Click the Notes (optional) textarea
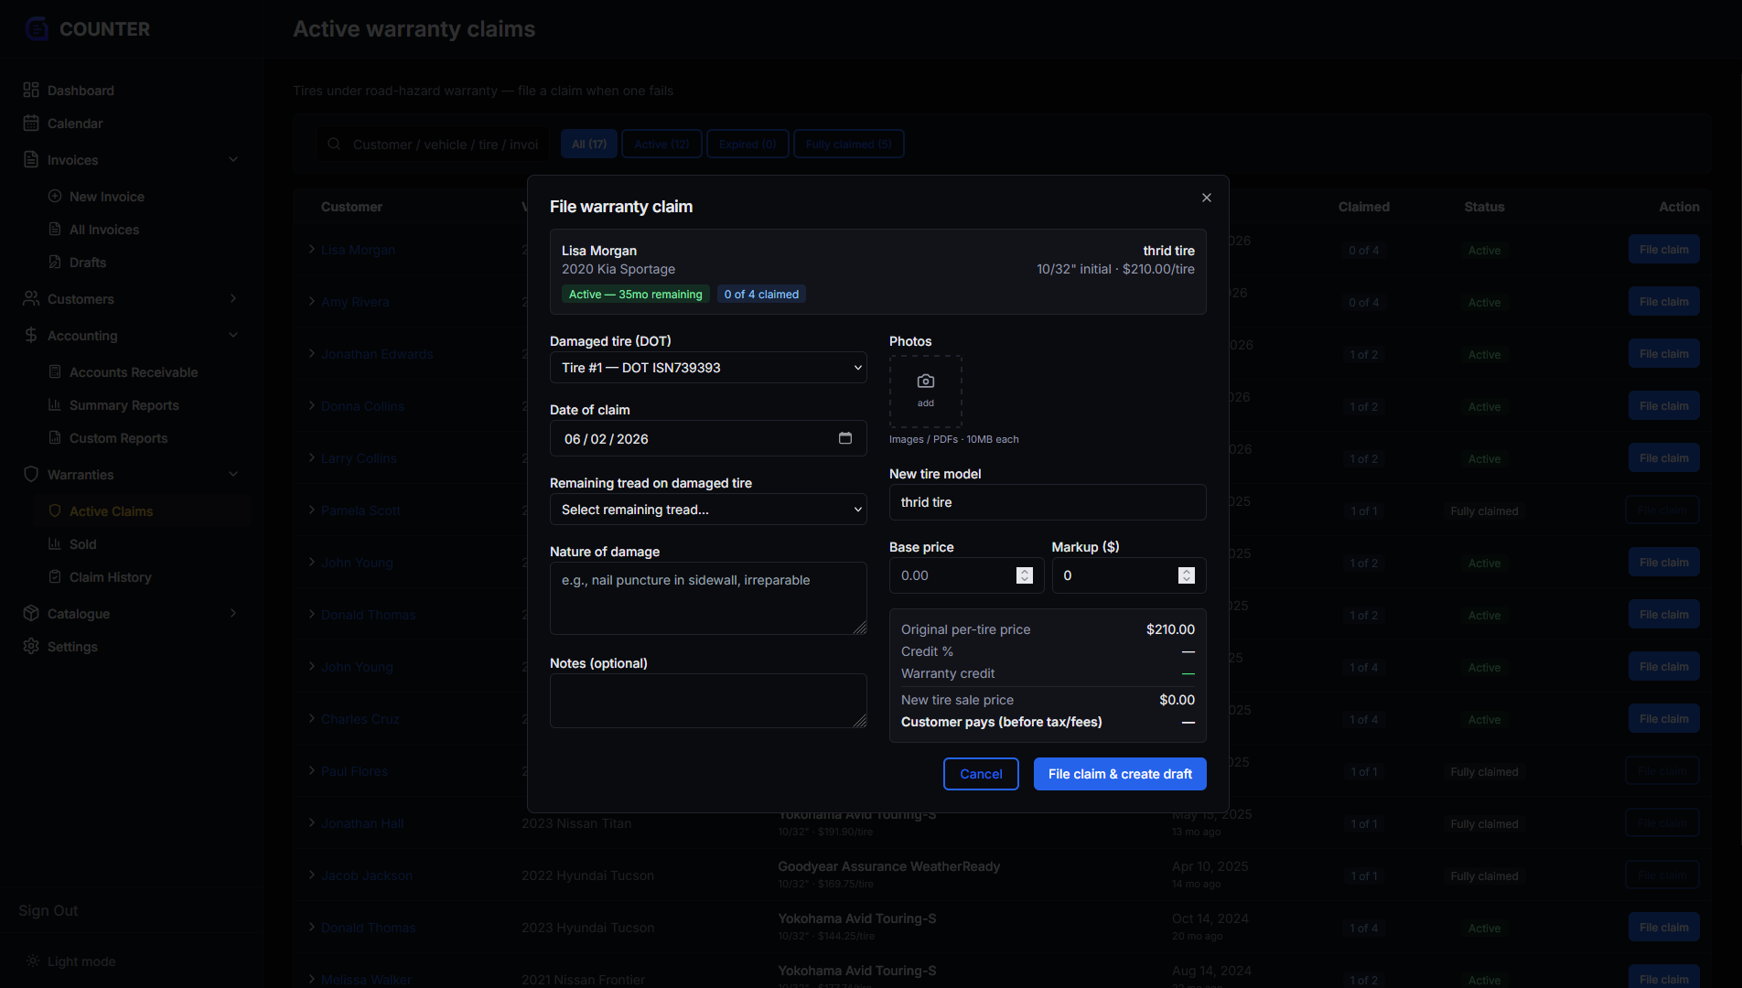This screenshot has height=988, width=1742. pos(708,701)
